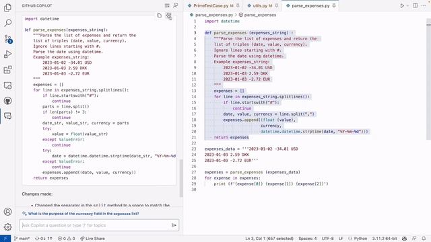Send the Copilot chat message

click(174, 225)
